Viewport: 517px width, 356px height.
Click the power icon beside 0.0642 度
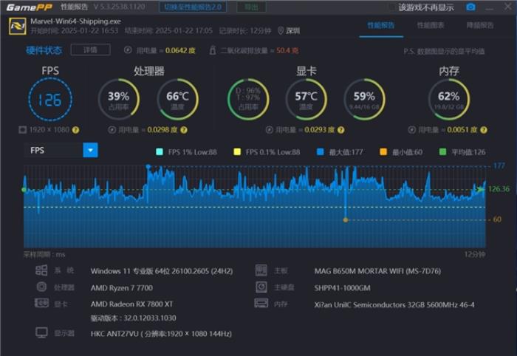tap(128, 50)
